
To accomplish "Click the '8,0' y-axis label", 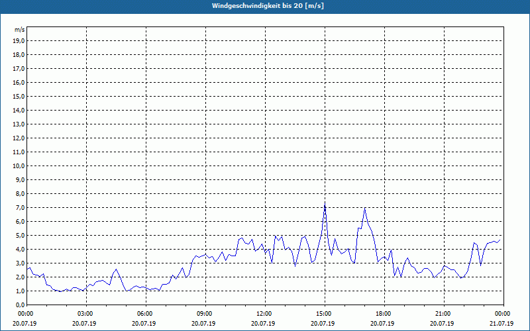I will [20, 193].
